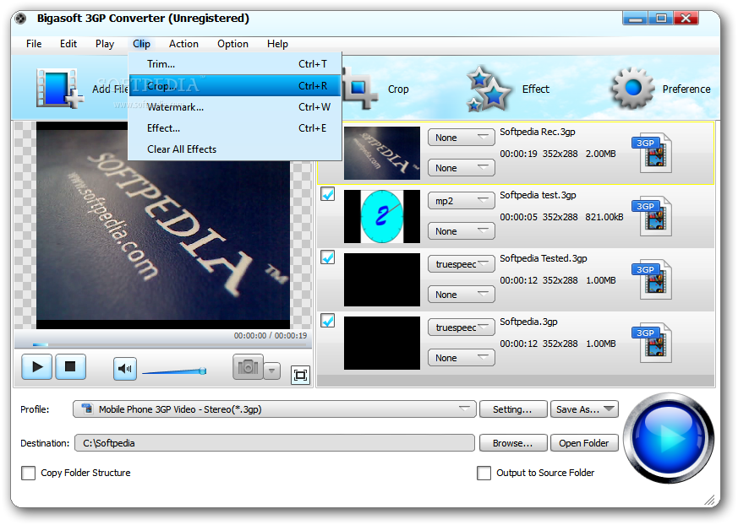Uncheck the Softpedia test.3gp checkbox
Screen dimensions: 738x525
(328, 194)
